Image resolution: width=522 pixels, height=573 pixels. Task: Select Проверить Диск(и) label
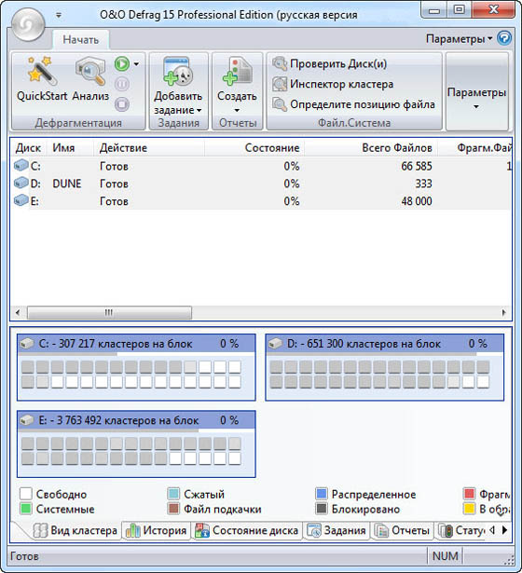[x=338, y=63]
